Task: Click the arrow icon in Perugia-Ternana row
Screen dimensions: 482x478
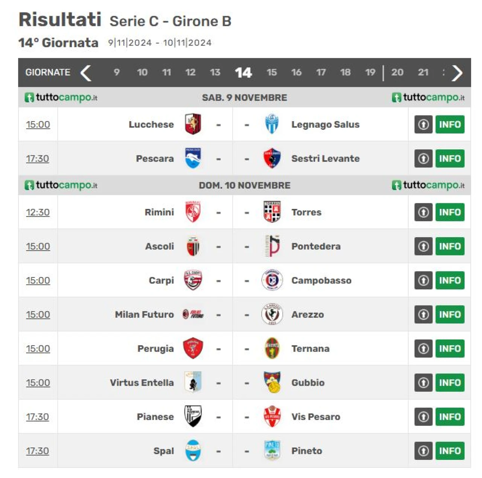Action: tap(424, 349)
